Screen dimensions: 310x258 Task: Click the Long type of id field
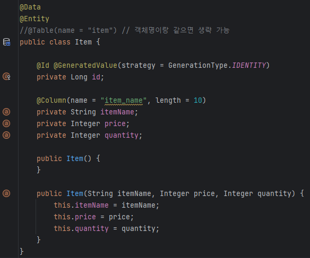pyautogui.click(x=79, y=77)
